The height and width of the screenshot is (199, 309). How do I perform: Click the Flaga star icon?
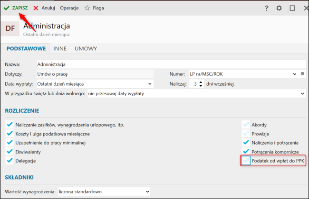click(x=87, y=8)
